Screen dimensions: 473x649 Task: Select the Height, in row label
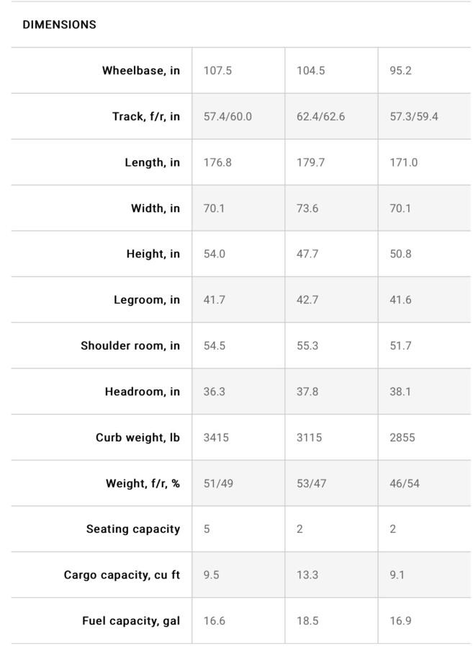153,254
